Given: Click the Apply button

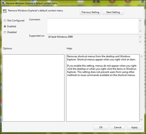Looking at the screenshot, I should [134, 127].
